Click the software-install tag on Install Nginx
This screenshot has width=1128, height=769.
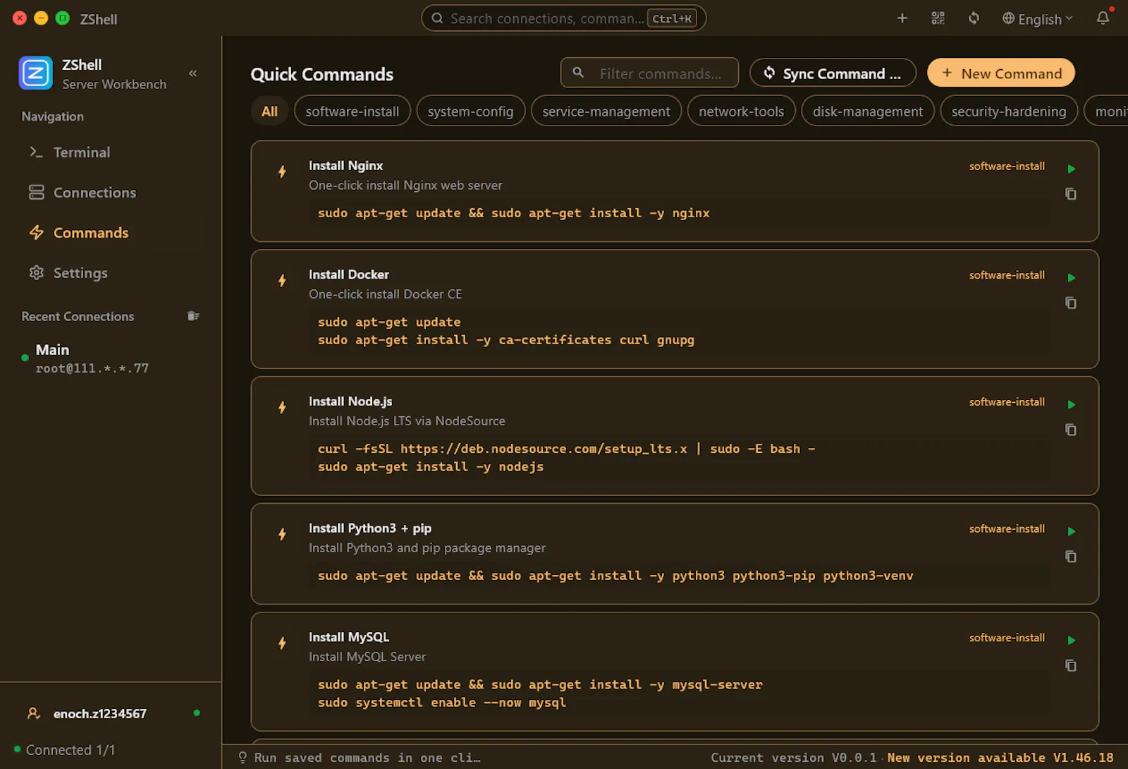click(1007, 166)
